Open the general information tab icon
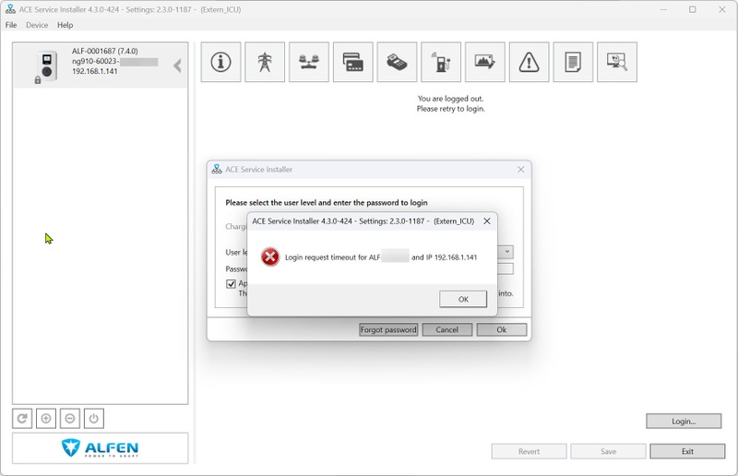The width and height of the screenshot is (738, 476). (x=220, y=62)
